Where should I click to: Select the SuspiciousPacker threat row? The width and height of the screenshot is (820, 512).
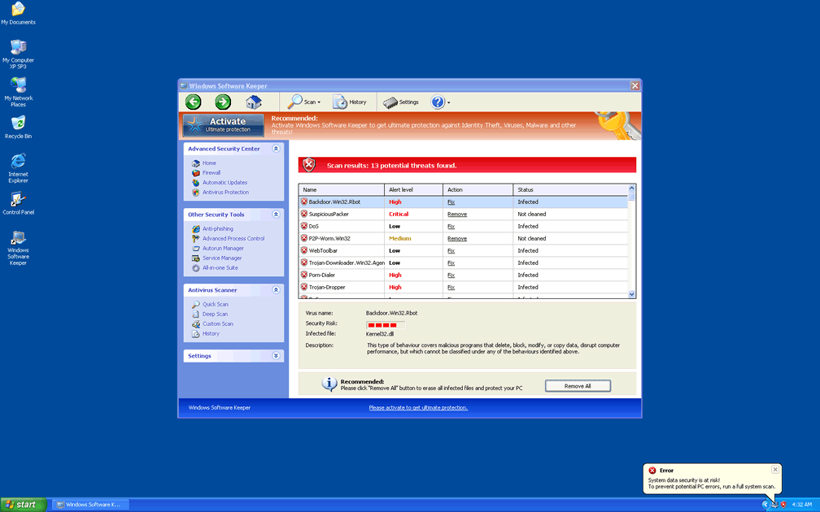coord(329,215)
